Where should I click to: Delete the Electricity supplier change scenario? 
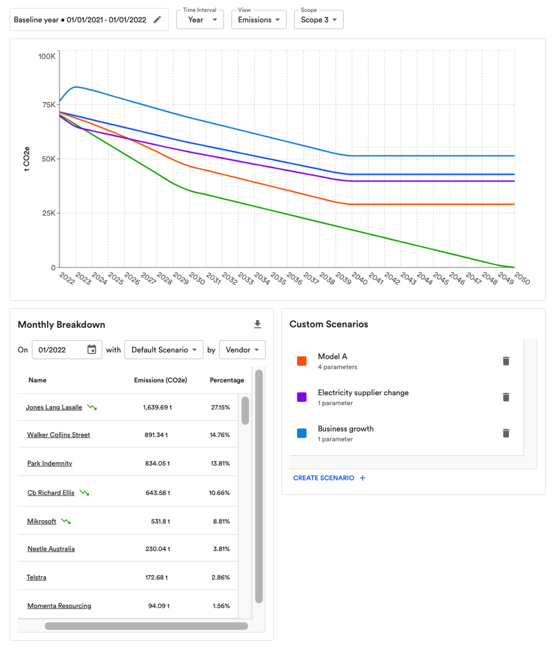(506, 397)
